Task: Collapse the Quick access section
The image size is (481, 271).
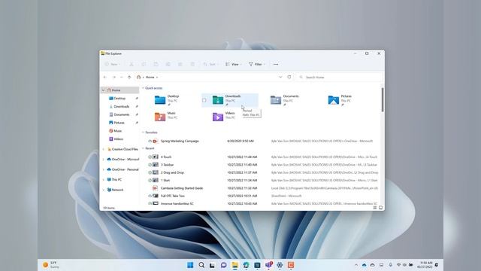Action: pos(143,88)
